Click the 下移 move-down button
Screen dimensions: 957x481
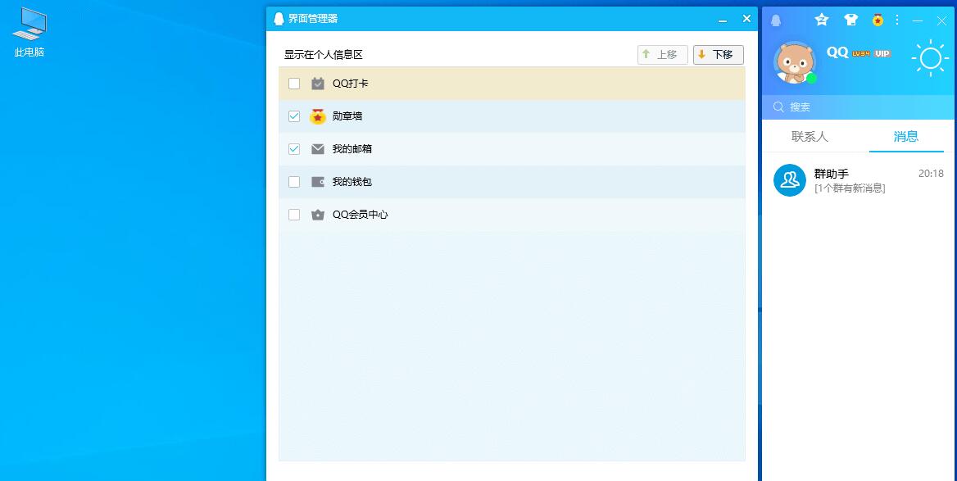point(718,54)
